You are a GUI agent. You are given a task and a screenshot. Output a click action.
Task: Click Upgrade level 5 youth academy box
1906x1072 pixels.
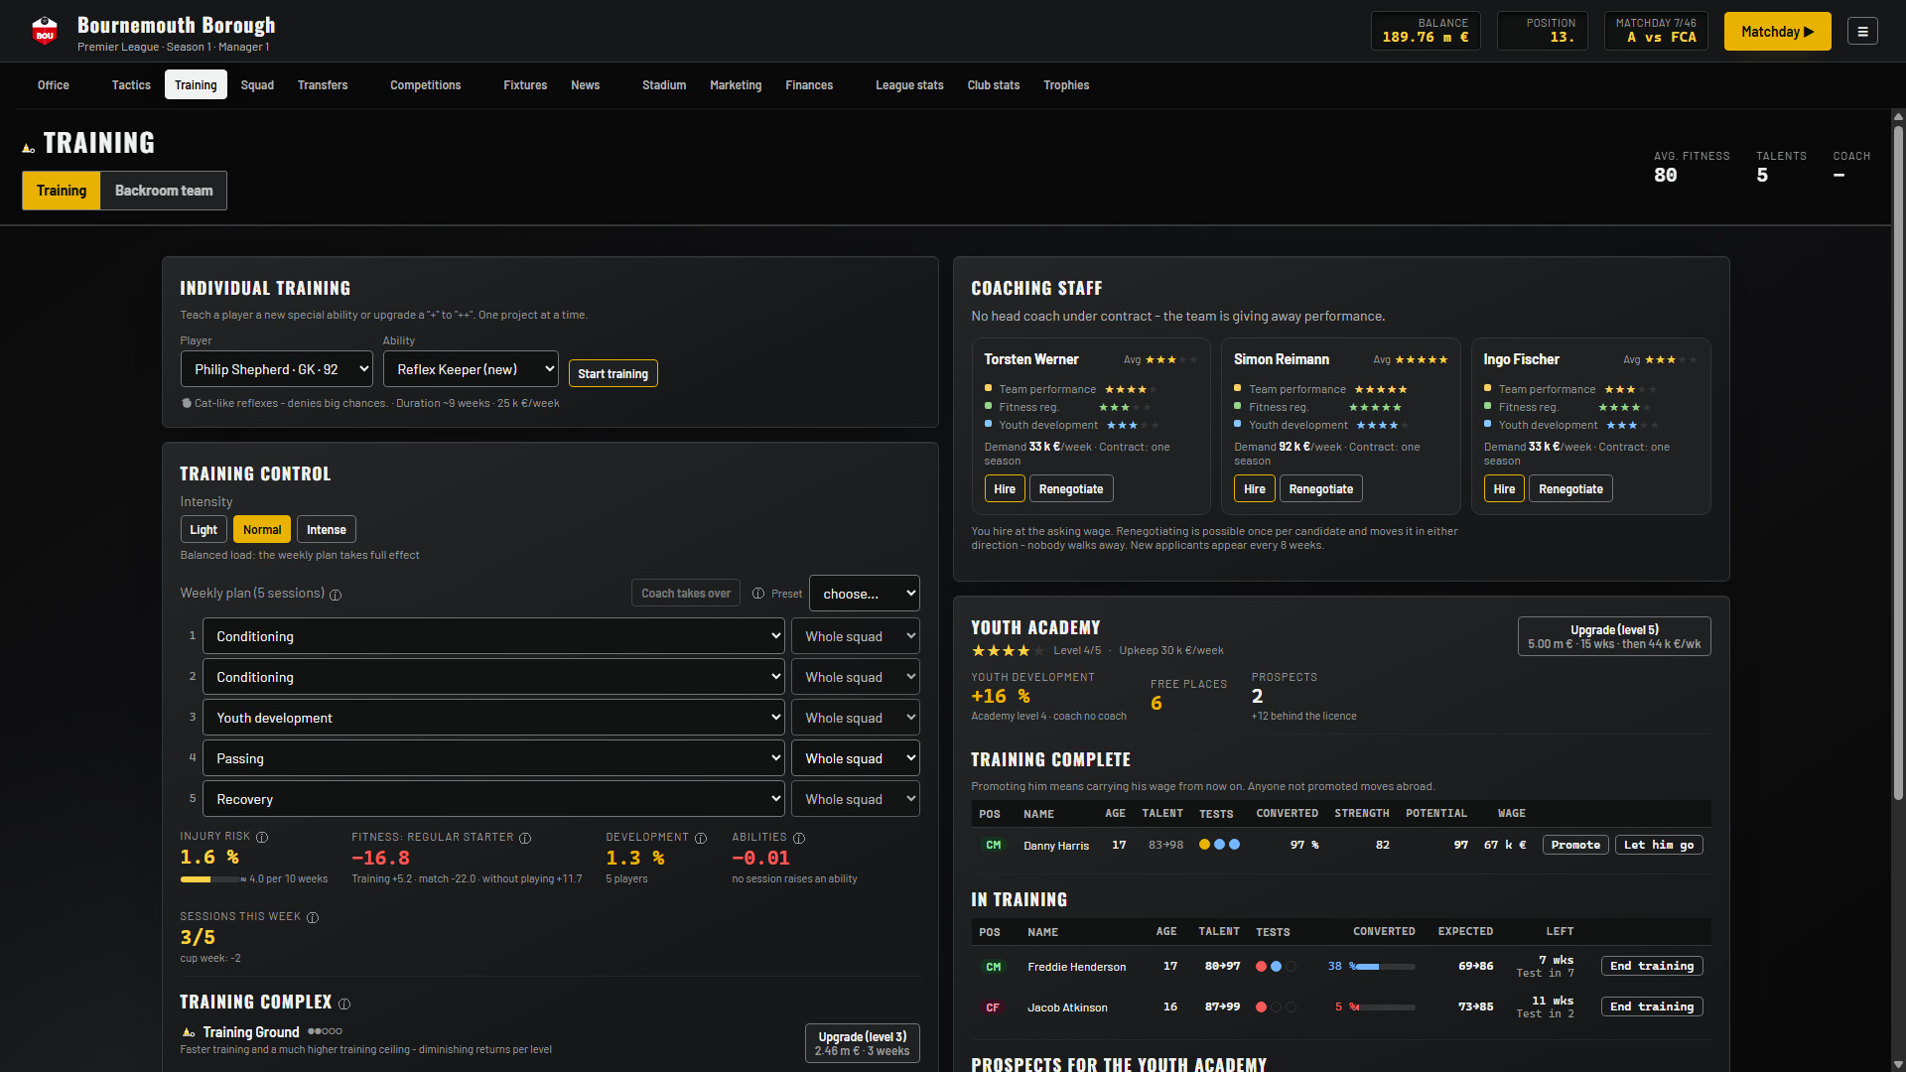pyautogui.click(x=1614, y=637)
